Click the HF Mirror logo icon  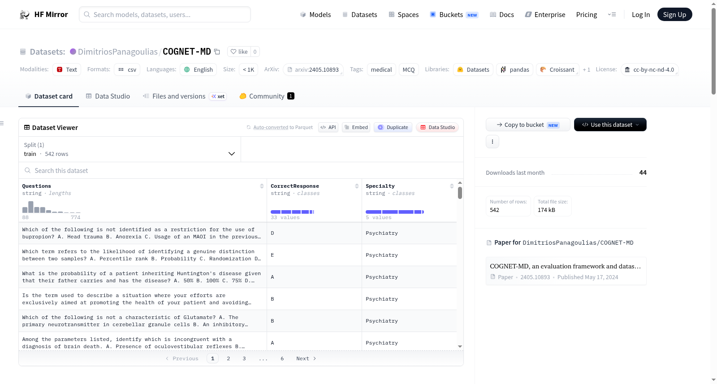(25, 15)
